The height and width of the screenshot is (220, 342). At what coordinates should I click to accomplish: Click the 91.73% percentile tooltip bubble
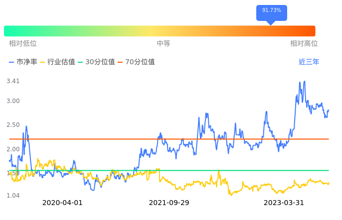click(272, 10)
